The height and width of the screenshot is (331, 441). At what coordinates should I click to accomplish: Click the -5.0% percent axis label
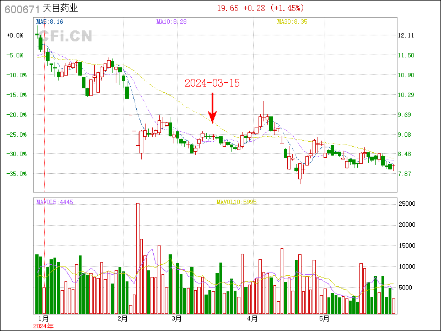pyautogui.click(x=15, y=55)
